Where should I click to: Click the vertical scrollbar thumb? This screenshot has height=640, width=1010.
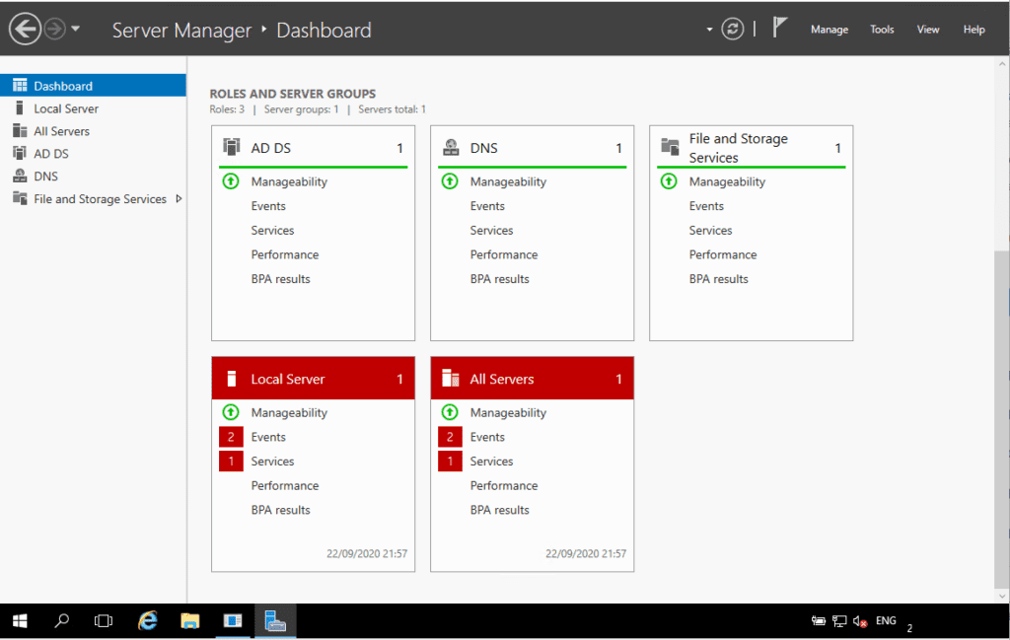[1002, 418]
